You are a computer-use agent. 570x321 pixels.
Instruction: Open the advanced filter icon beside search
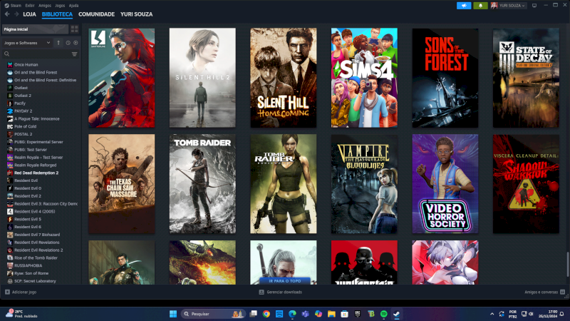(74, 53)
